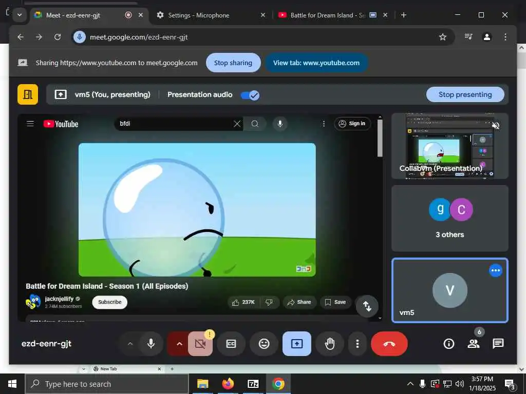The image size is (526, 394).
Task: Open more options in Meet toolbar
Action: 358,343
